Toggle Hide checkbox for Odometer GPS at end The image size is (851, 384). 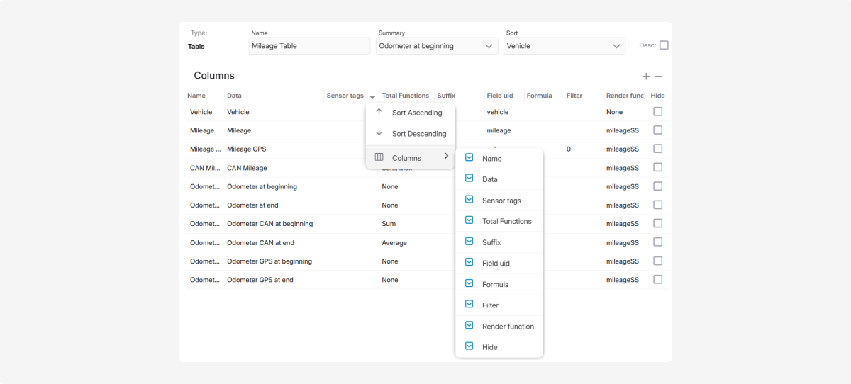coord(657,280)
